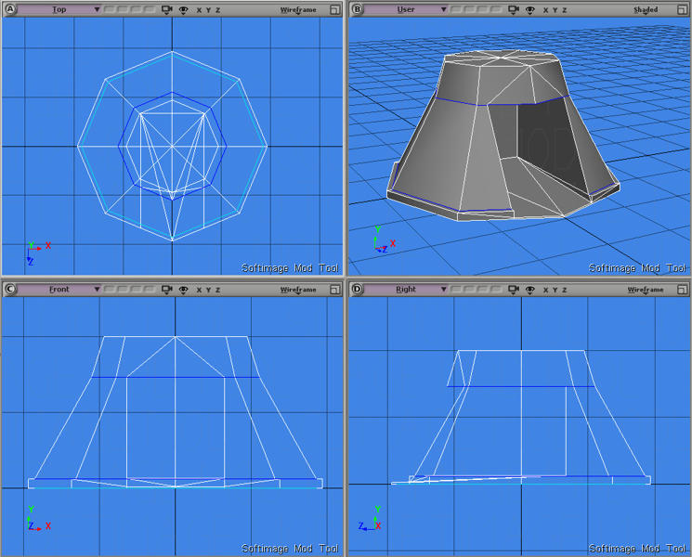692x557 pixels.
Task: Click viewport letter A icon
Action: (9, 9)
